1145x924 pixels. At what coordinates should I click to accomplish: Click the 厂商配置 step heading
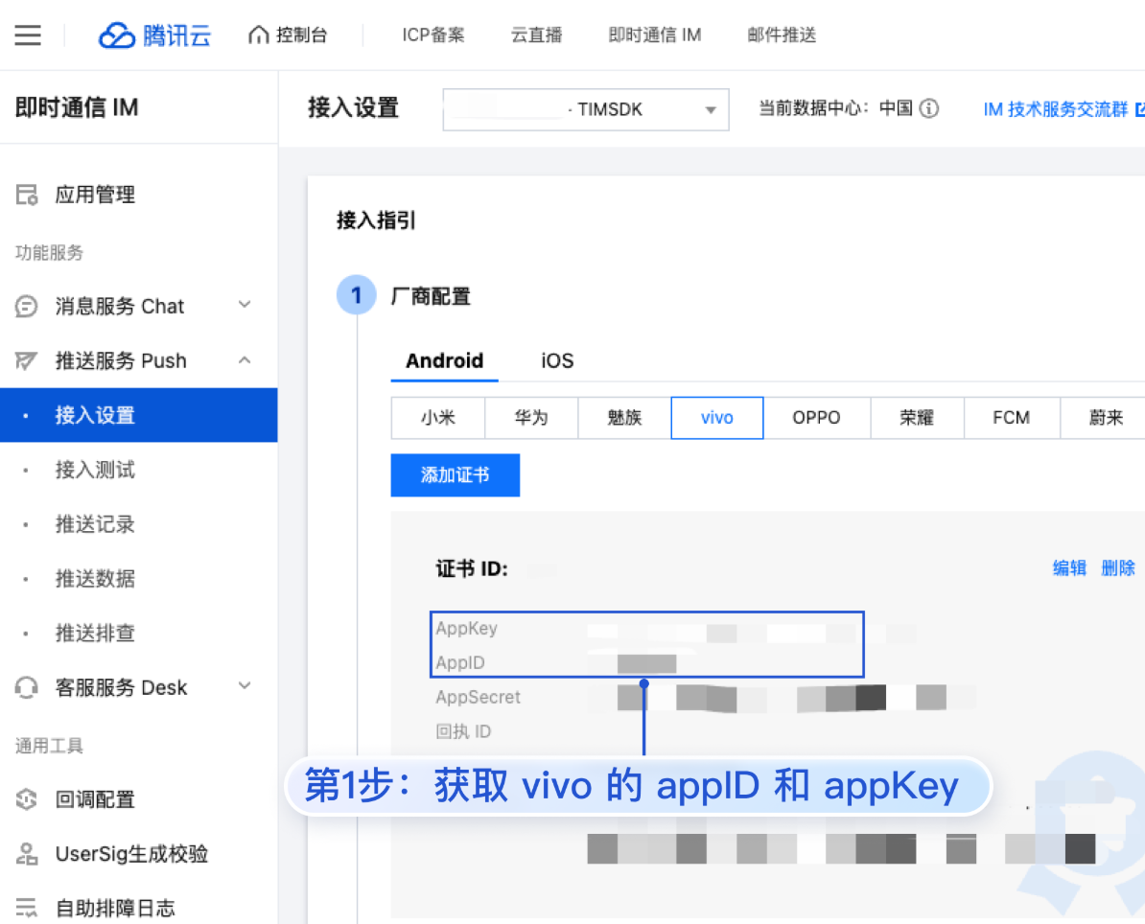point(431,296)
